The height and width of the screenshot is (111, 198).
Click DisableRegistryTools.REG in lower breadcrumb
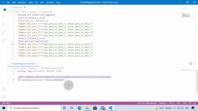[53, 68]
